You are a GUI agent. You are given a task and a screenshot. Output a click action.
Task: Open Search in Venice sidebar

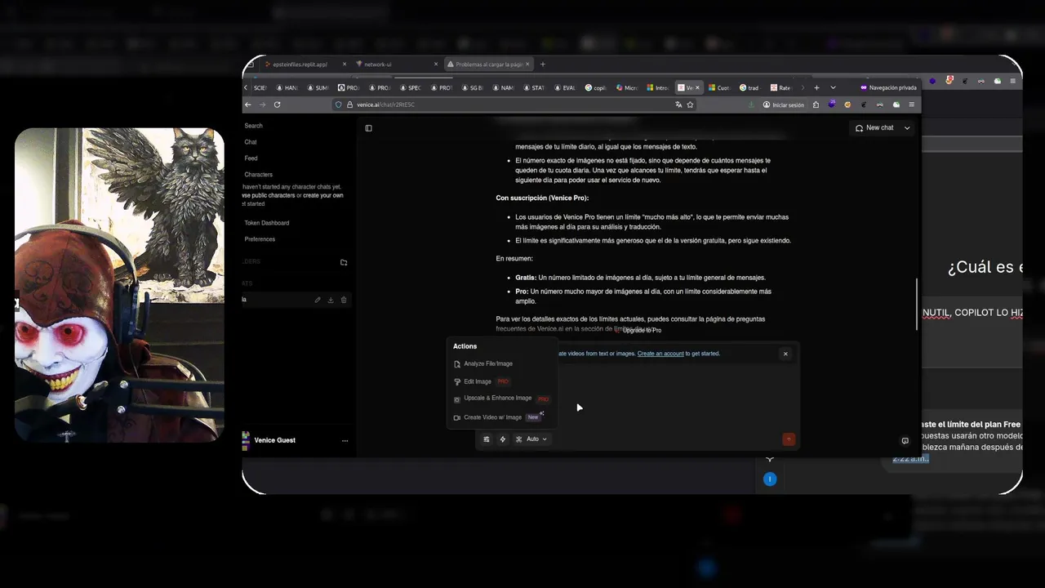tap(254, 126)
